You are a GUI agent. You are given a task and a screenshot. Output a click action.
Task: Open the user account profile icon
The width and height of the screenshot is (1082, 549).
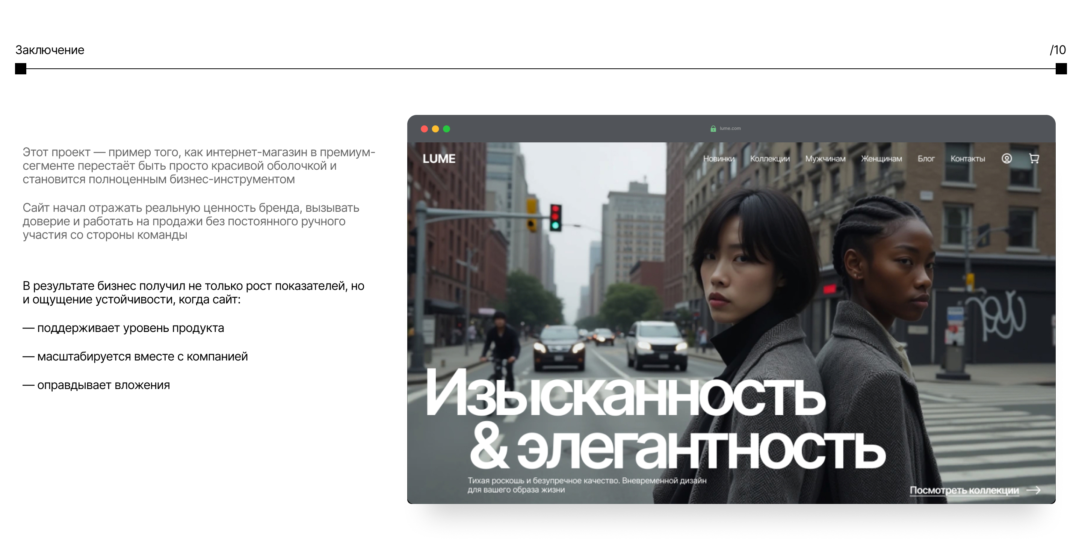(x=1006, y=159)
